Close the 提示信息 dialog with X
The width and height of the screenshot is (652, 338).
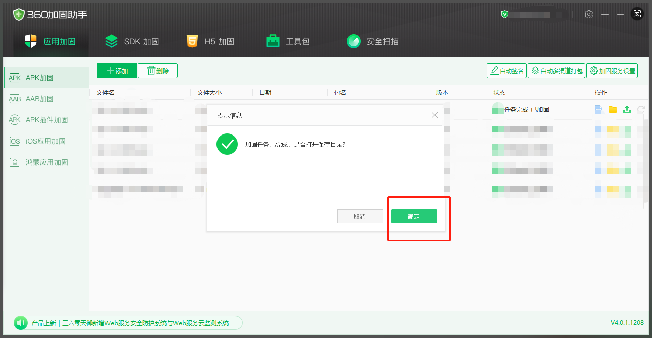pyautogui.click(x=435, y=115)
